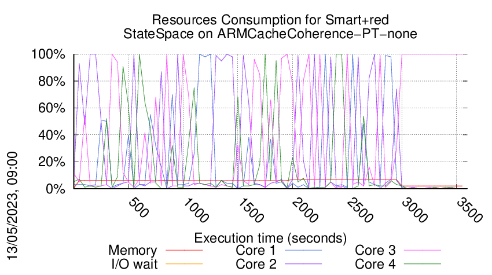Click the '2000' x-axis tick label
The width and height of the screenshot is (492, 275).
pos(304,210)
